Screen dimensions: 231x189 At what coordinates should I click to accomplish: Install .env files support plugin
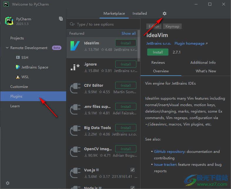click(126, 106)
